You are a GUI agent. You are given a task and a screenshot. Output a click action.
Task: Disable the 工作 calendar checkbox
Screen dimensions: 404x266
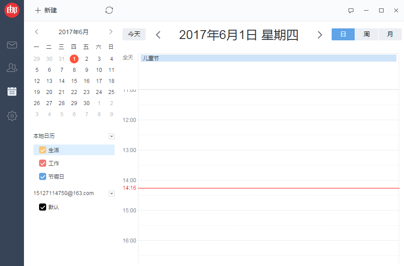[x=42, y=163]
